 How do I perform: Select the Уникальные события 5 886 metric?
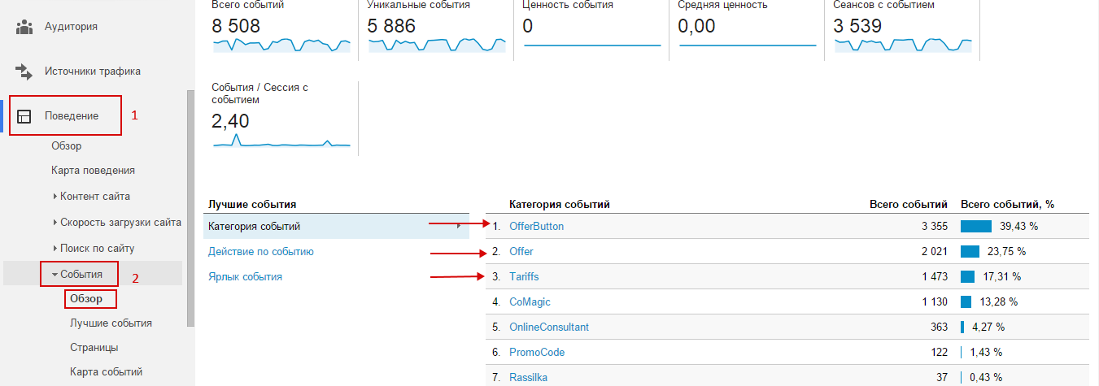[436, 28]
